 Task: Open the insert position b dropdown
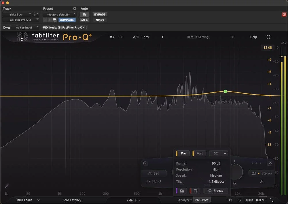click(36, 14)
